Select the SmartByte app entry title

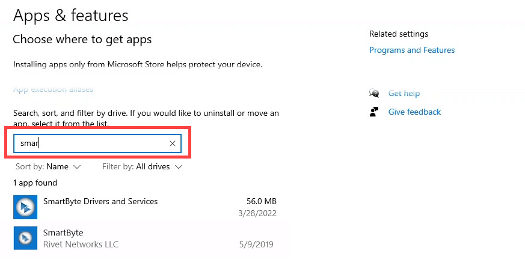(x=63, y=232)
